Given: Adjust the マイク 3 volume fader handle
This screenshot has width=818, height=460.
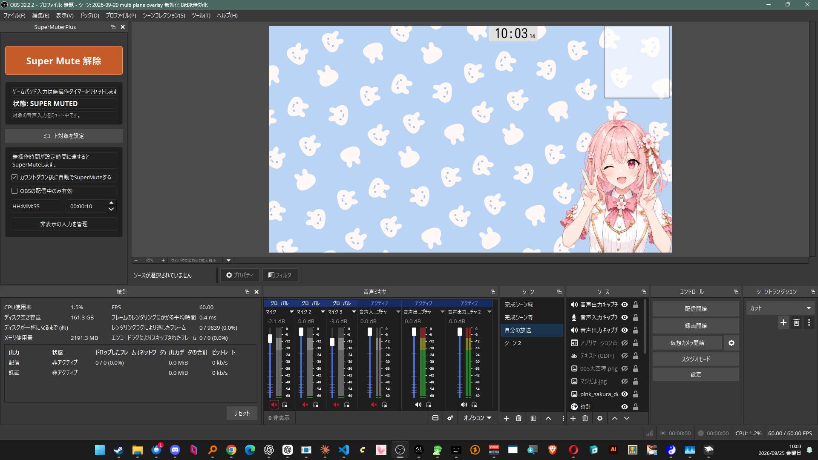Looking at the screenshot, I should click(332, 342).
